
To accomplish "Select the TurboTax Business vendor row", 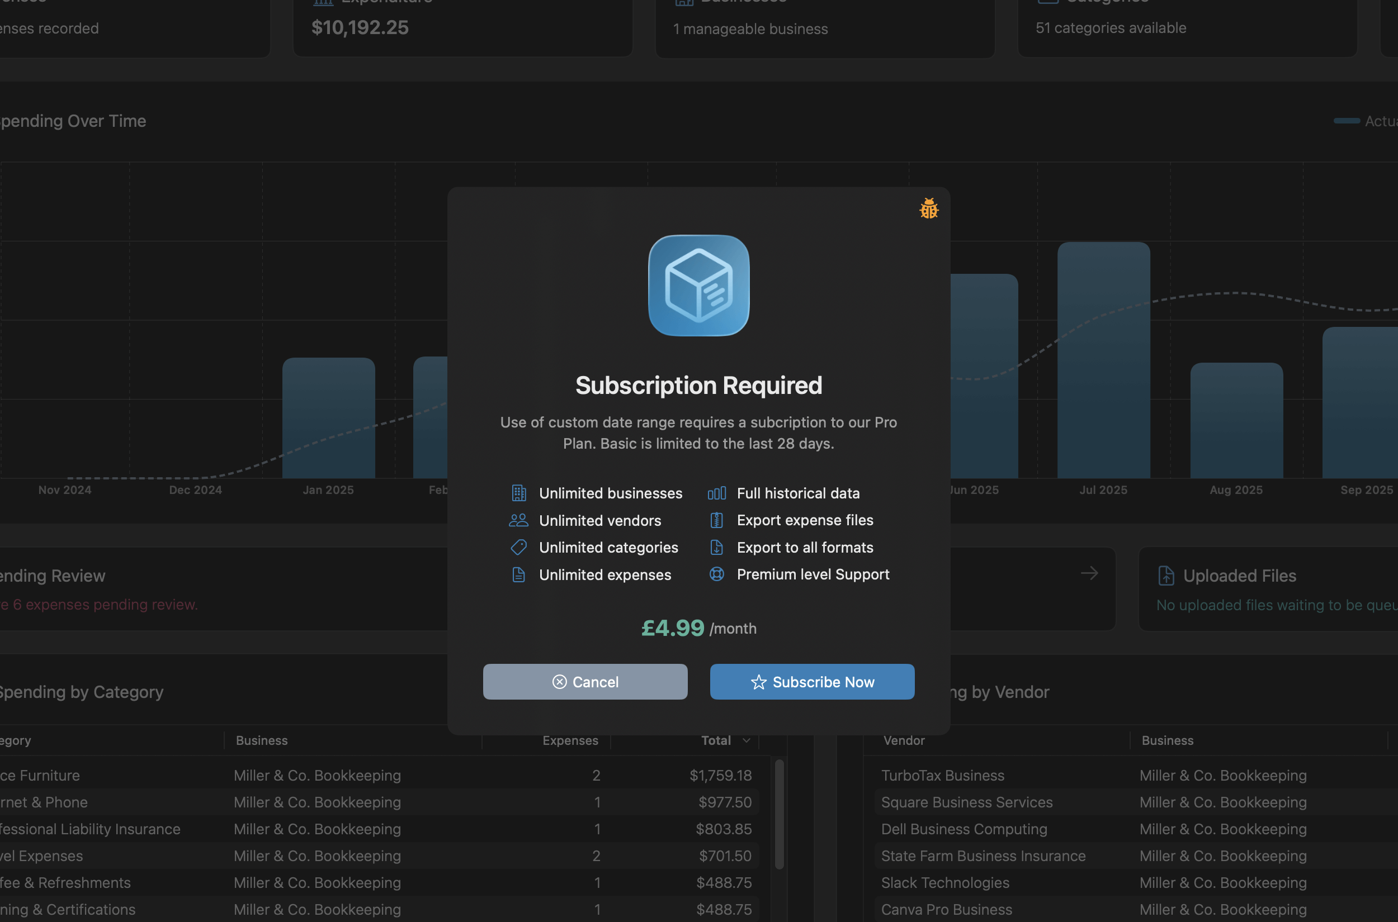I will [943, 775].
